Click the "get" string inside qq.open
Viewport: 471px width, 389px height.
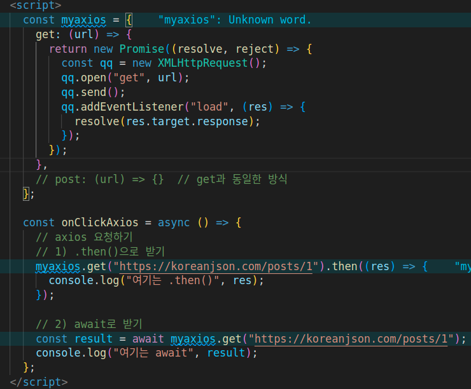pos(129,78)
